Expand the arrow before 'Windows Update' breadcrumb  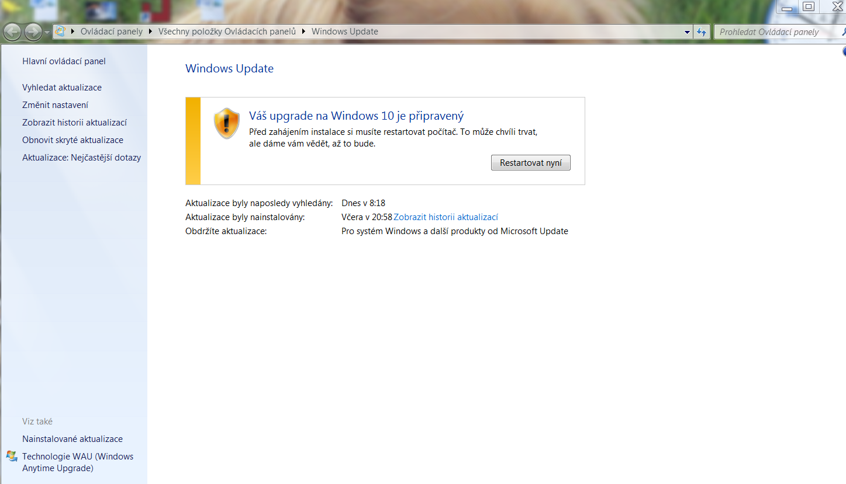coord(304,32)
